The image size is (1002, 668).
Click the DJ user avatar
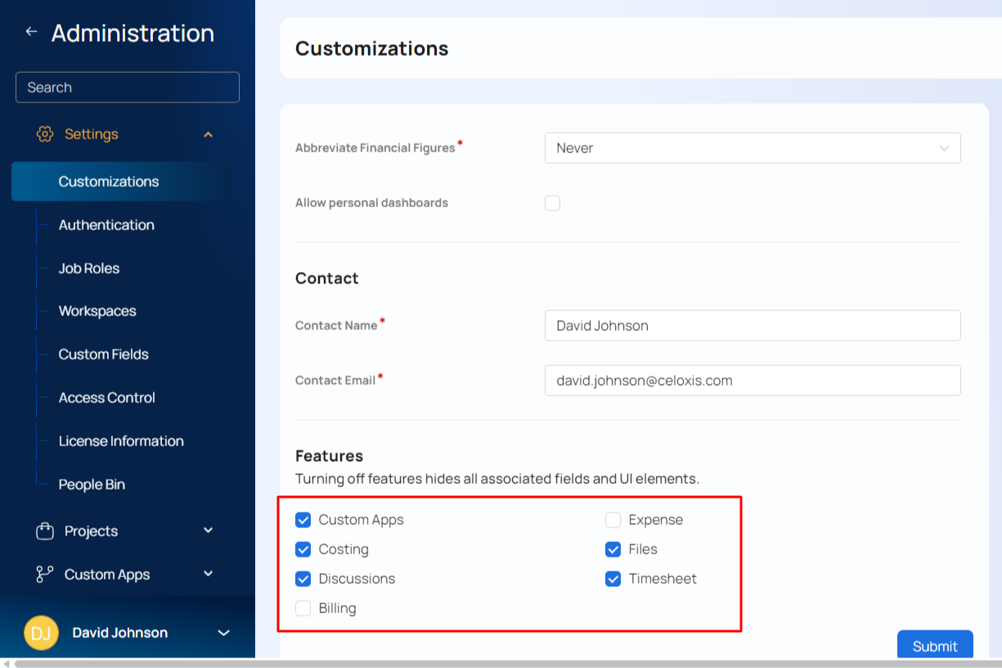pyautogui.click(x=41, y=633)
